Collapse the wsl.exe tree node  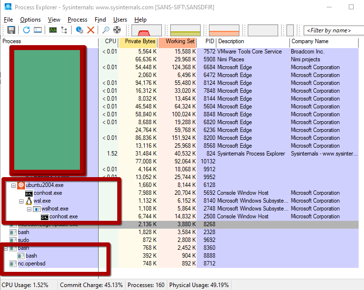tap(21, 201)
